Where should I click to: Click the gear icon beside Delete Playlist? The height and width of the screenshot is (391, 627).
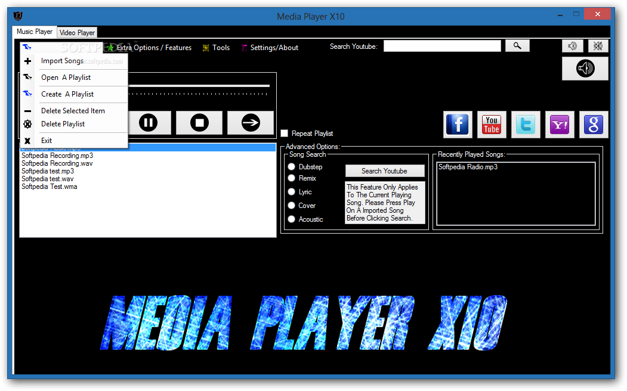coord(27,124)
